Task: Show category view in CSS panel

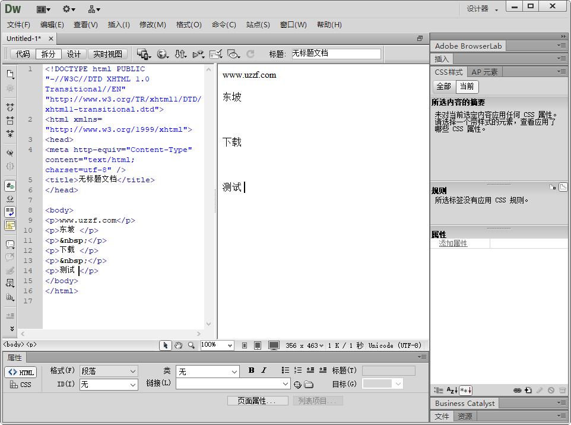Action: (x=439, y=391)
